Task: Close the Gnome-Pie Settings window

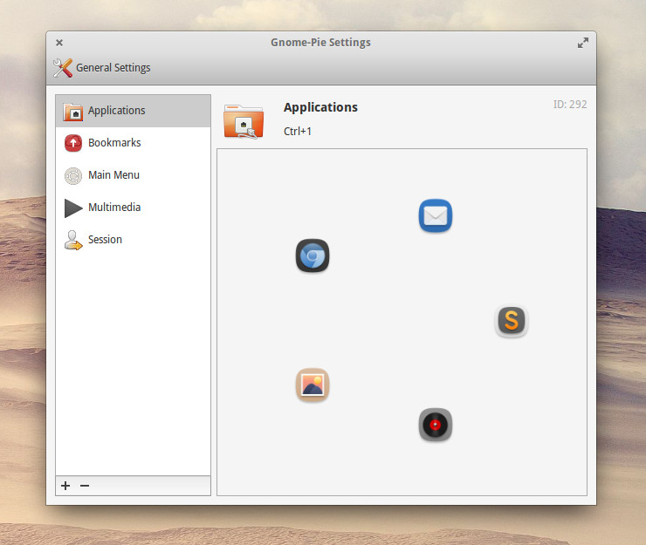Action: click(59, 43)
